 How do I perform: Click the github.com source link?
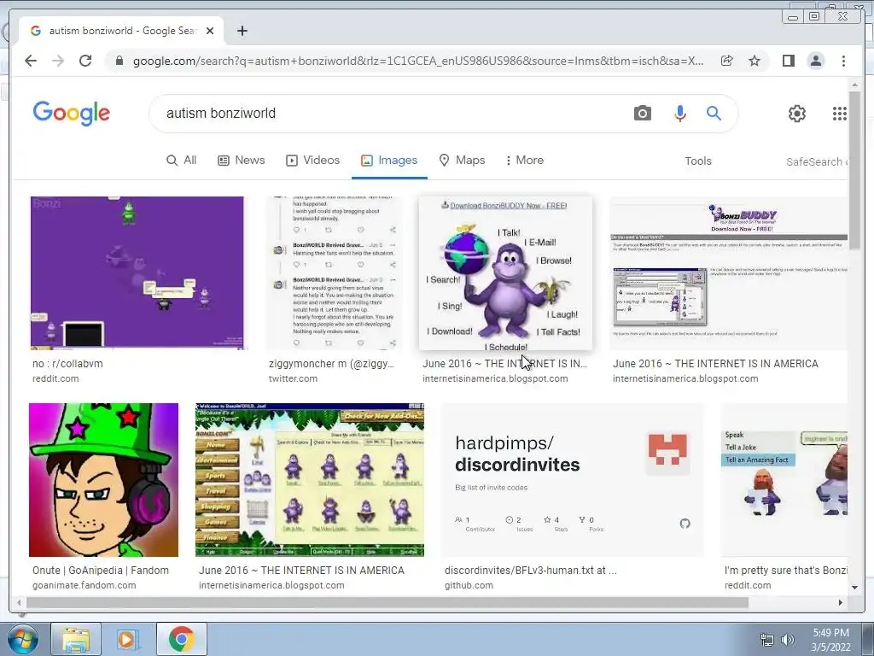(469, 586)
